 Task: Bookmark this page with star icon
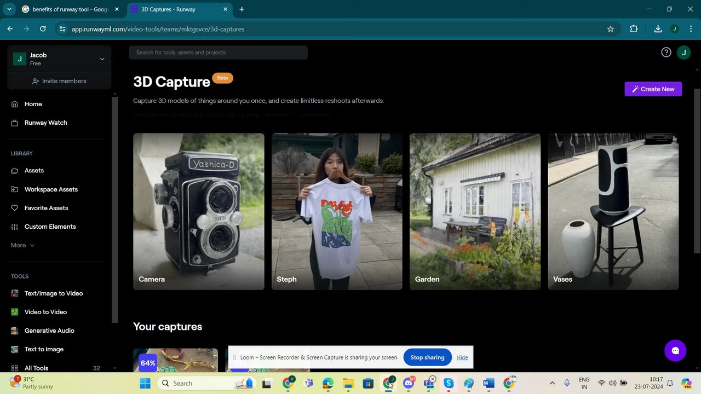click(x=611, y=29)
